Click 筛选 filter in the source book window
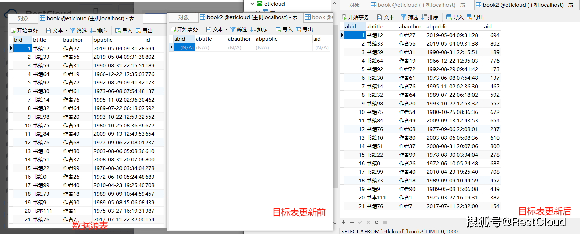Viewport: 580px width, 234px height. (x=78, y=30)
